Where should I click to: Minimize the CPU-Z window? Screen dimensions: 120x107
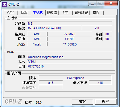point(92,3)
